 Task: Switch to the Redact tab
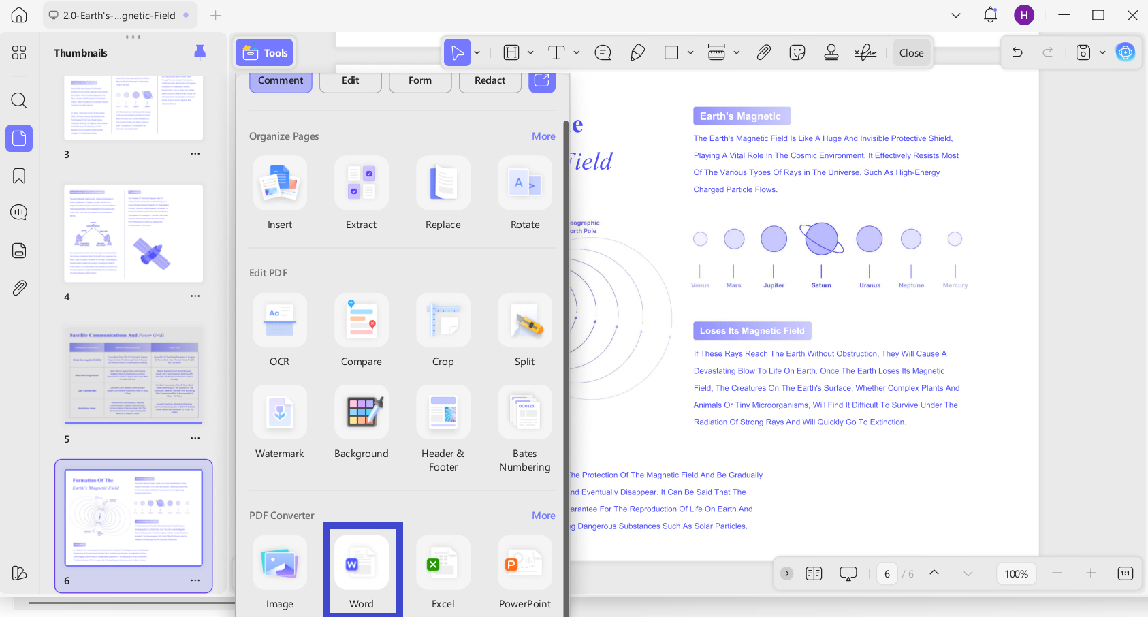tap(490, 80)
